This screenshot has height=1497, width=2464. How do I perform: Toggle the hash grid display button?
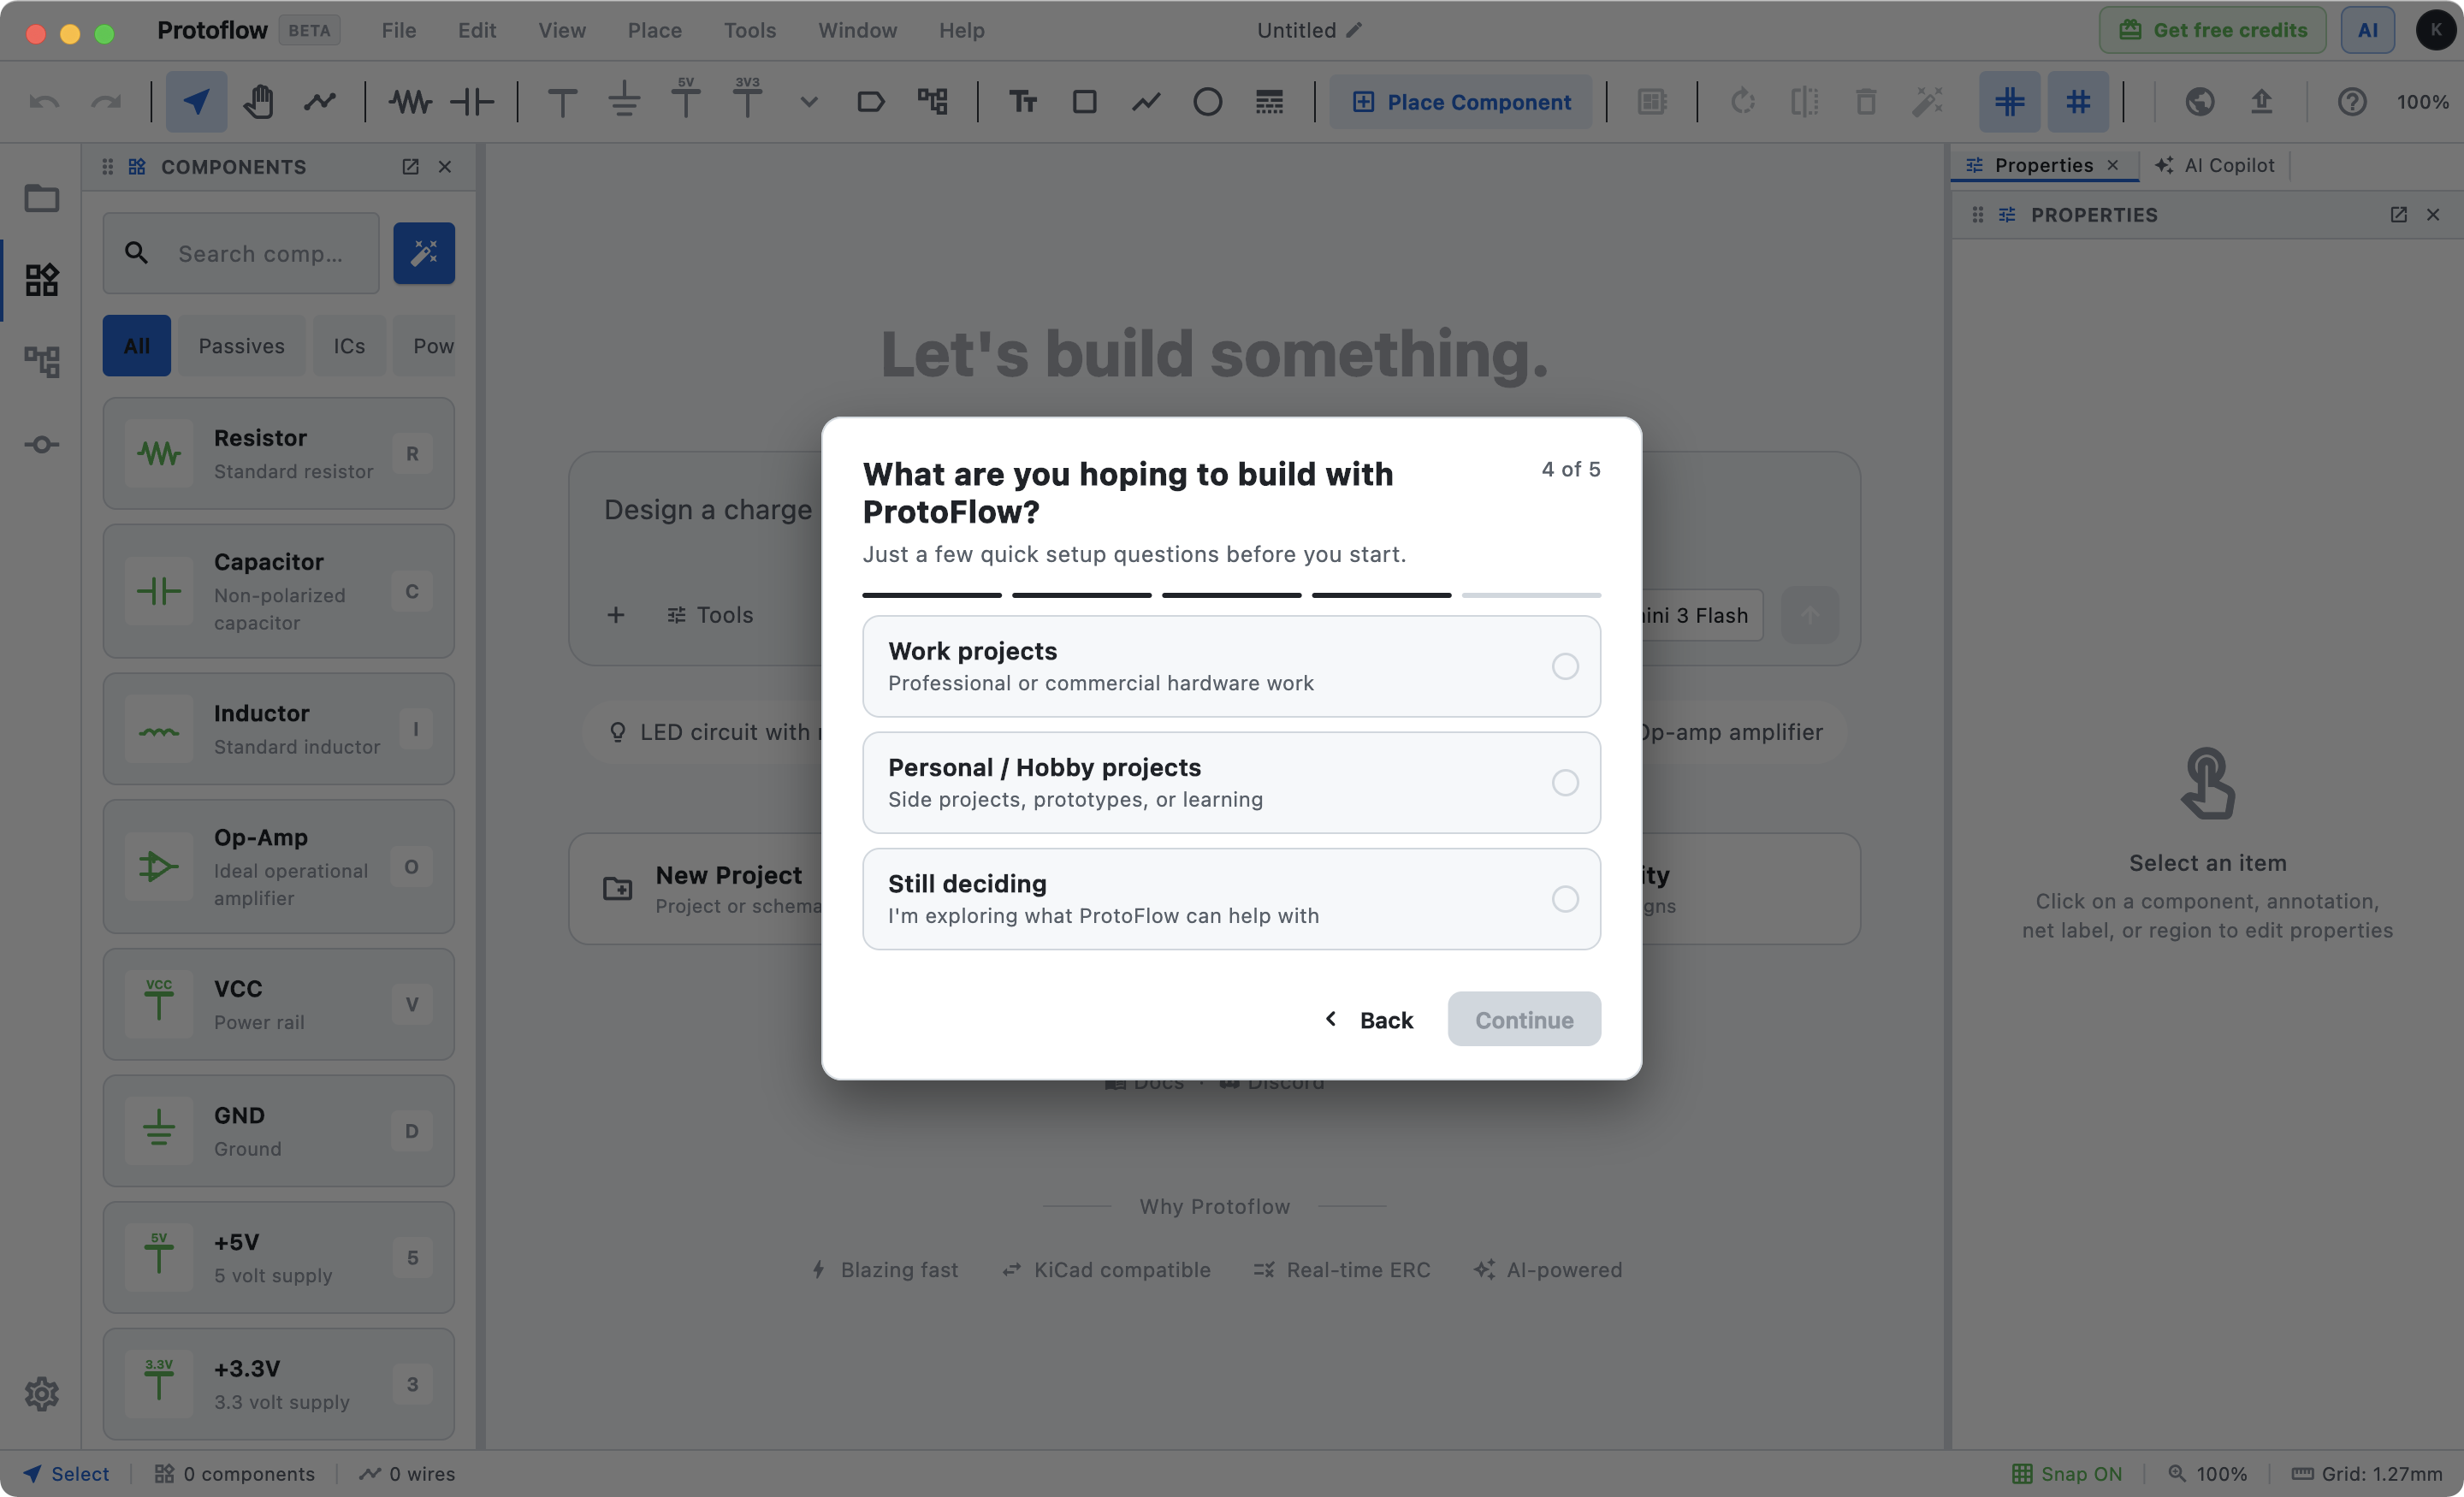click(x=2078, y=101)
